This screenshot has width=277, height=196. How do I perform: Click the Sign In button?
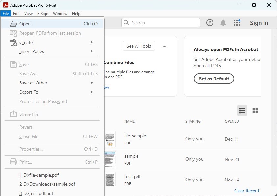[259, 23]
